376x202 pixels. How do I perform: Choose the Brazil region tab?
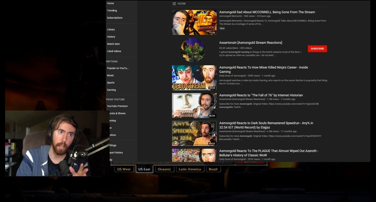tap(213, 169)
